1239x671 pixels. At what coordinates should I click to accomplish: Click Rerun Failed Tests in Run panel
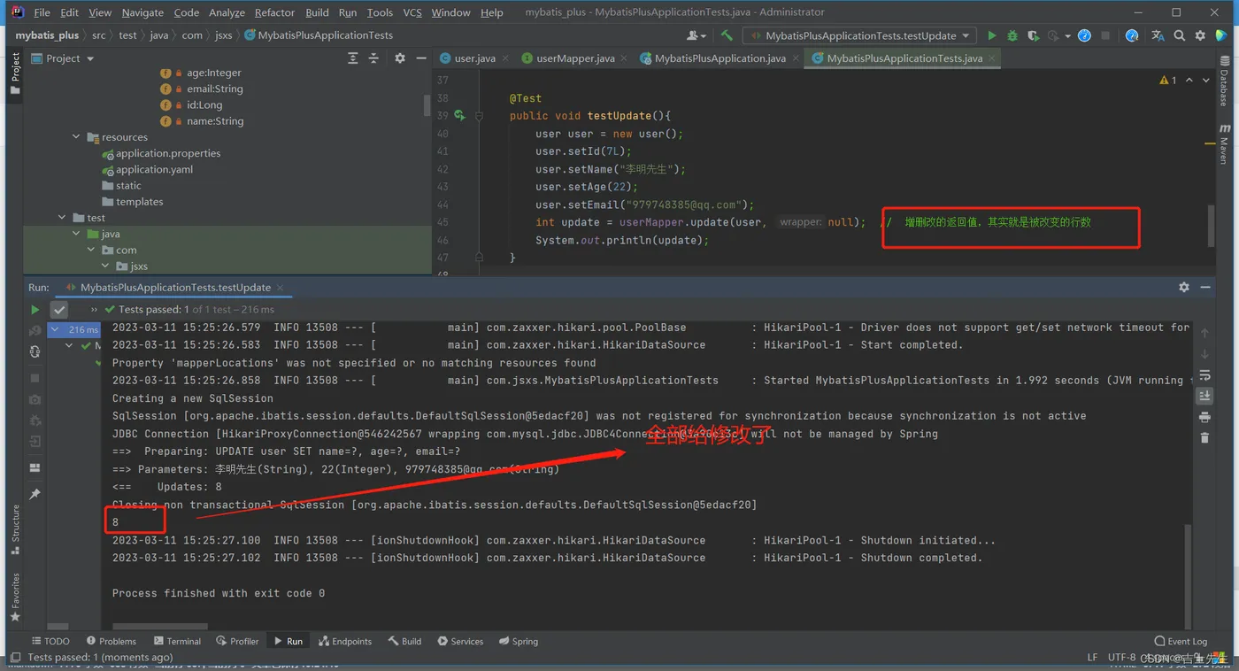[35, 330]
